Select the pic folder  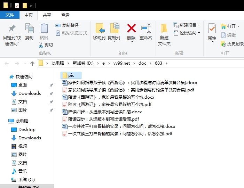(71, 75)
